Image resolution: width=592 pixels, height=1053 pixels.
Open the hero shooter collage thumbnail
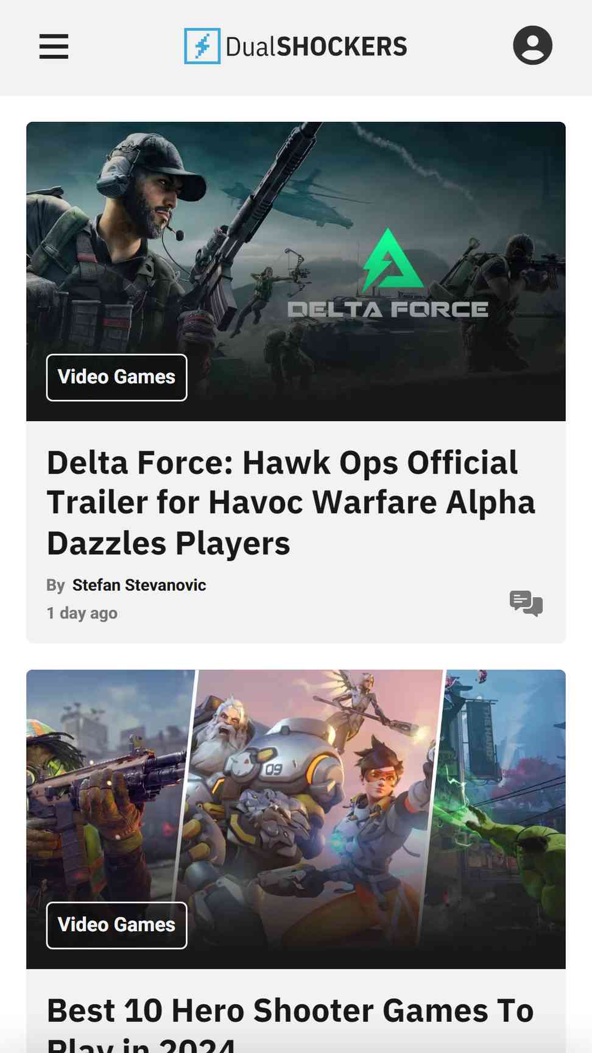point(296,819)
